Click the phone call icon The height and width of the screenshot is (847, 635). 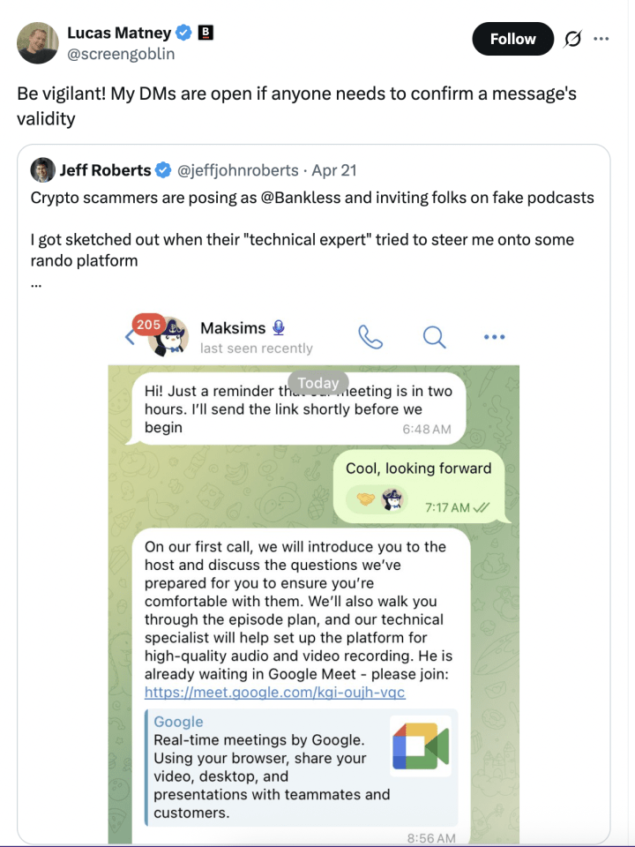[x=370, y=336]
